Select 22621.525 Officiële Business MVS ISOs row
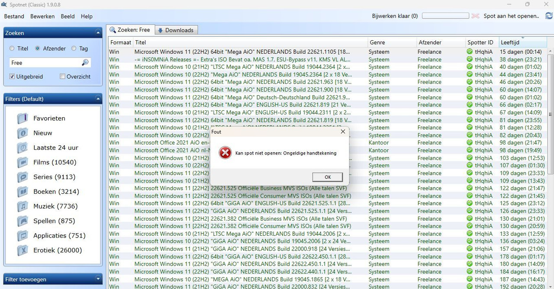The width and height of the screenshot is (554, 289). click(x=328, y=188)
